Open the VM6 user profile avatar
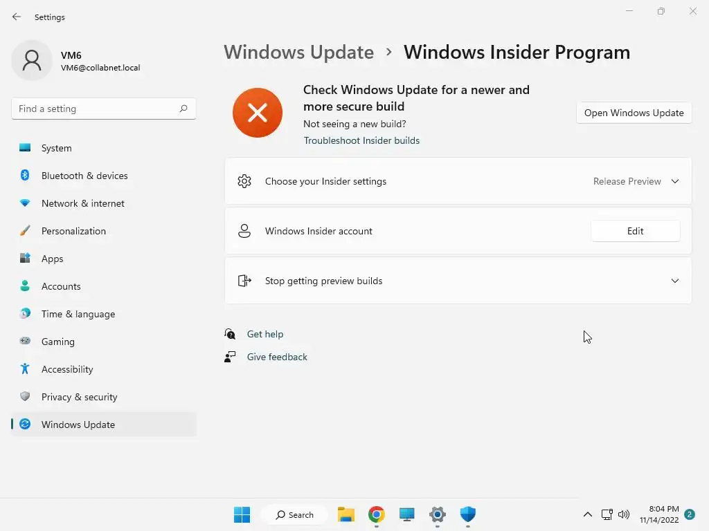 [x=32, y=60]
